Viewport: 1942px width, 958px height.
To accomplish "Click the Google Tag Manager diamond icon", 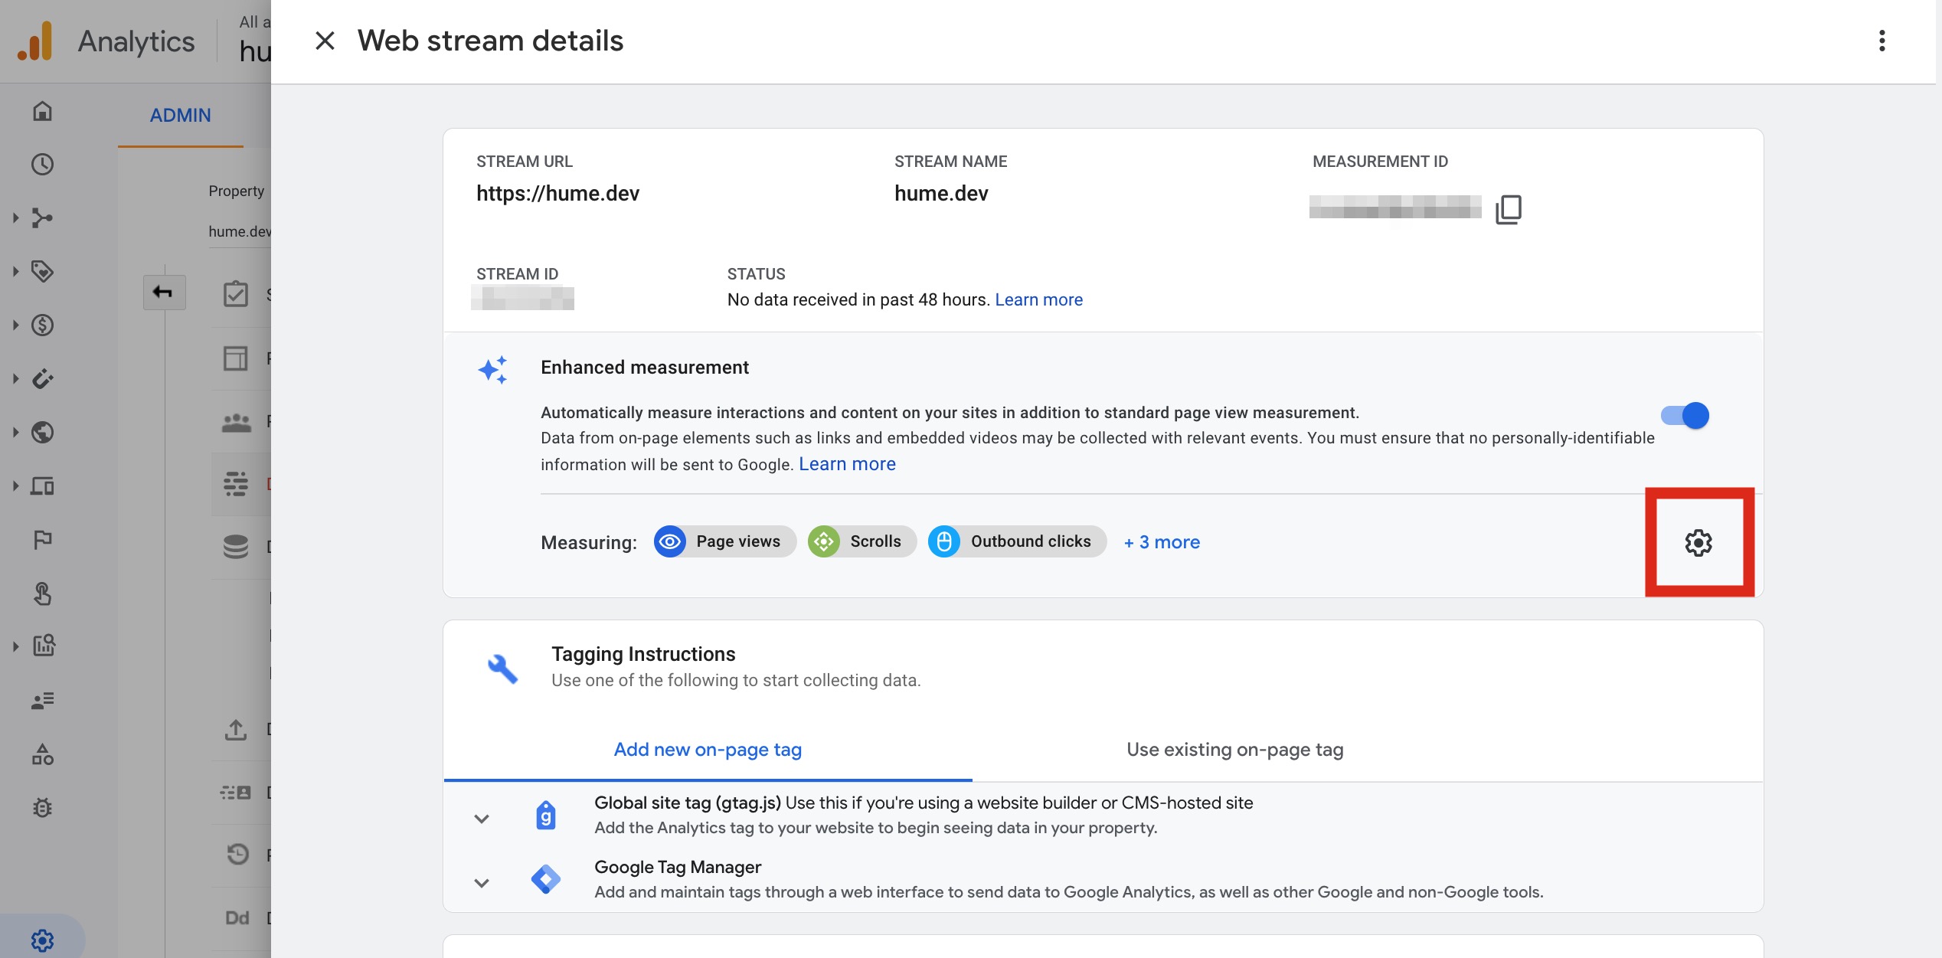I will pos(545,879).
